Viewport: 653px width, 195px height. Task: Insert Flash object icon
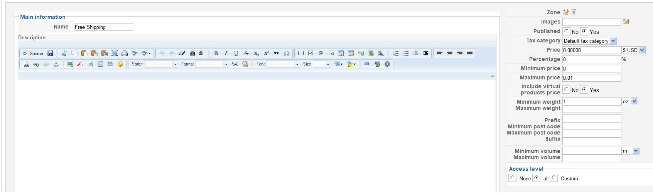[x=80, y=64]
